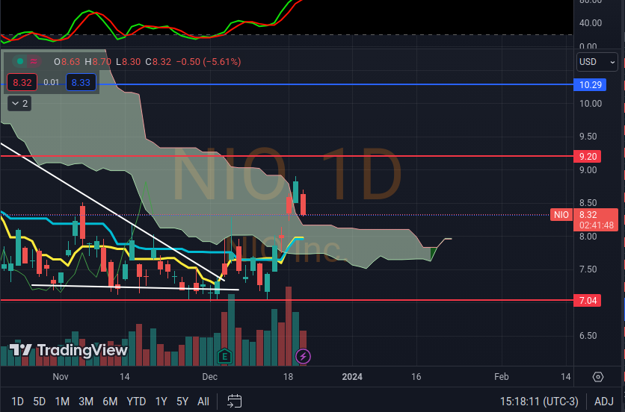Click the green market status dot
The image size is (625, 412).
click(20, 61)
